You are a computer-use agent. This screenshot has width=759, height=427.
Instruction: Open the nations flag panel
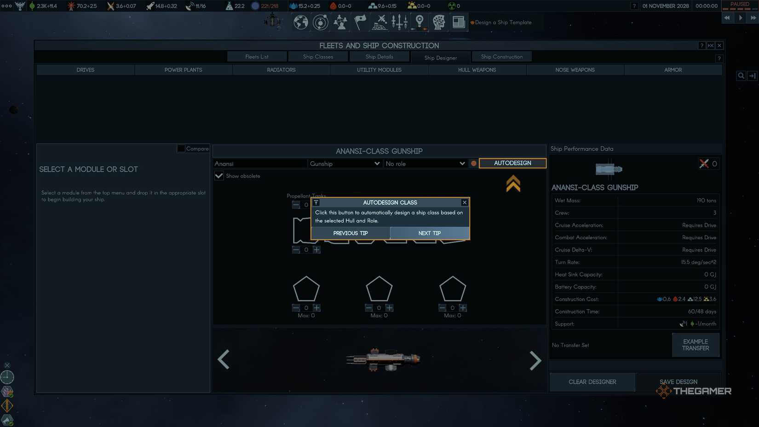pos(360,22)
